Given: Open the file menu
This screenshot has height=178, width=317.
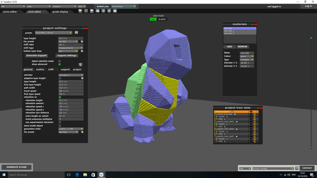Looking at the screenshot, I should click(13, 6).
